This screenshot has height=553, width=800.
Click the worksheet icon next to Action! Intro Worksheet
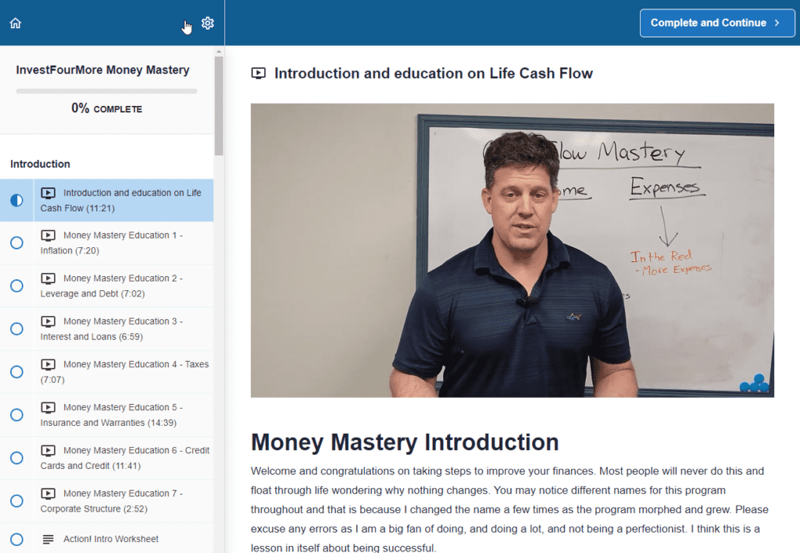click(x=48, y=538)
